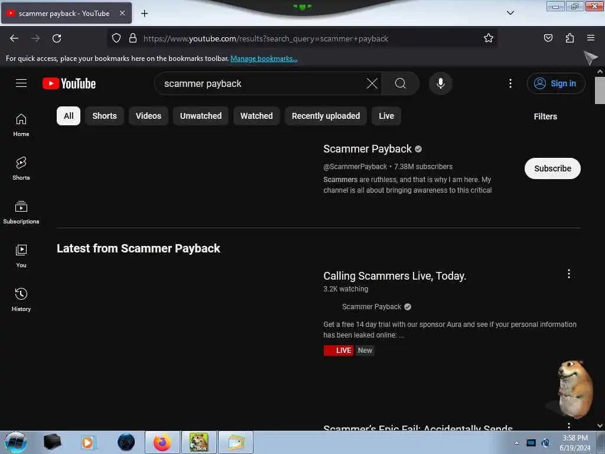Expand the list all tabs chevron
Image resolution: width=605 pixels, height=454 pixels.
coord(510,13)
